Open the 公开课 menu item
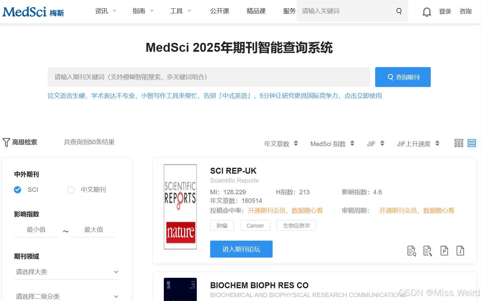This screenshot has width=481, height=301. pos(220,11)
